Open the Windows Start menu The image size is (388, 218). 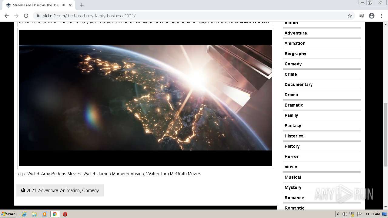click(x=8, y=214)
